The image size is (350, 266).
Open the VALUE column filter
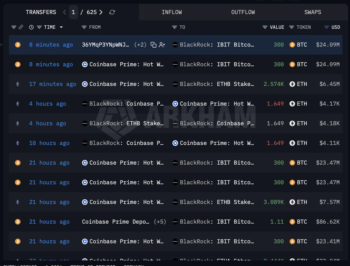click(265, 27)
